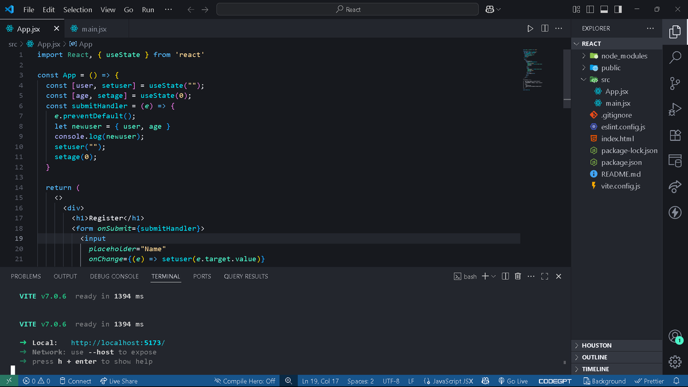Close the bottom panel
Image resolution: width=688 pixels, height=387 pixels.
point(558,276)
